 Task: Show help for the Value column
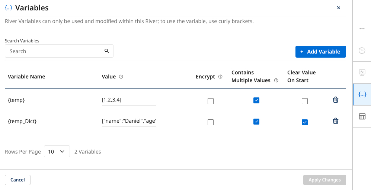tap(121, 77)
